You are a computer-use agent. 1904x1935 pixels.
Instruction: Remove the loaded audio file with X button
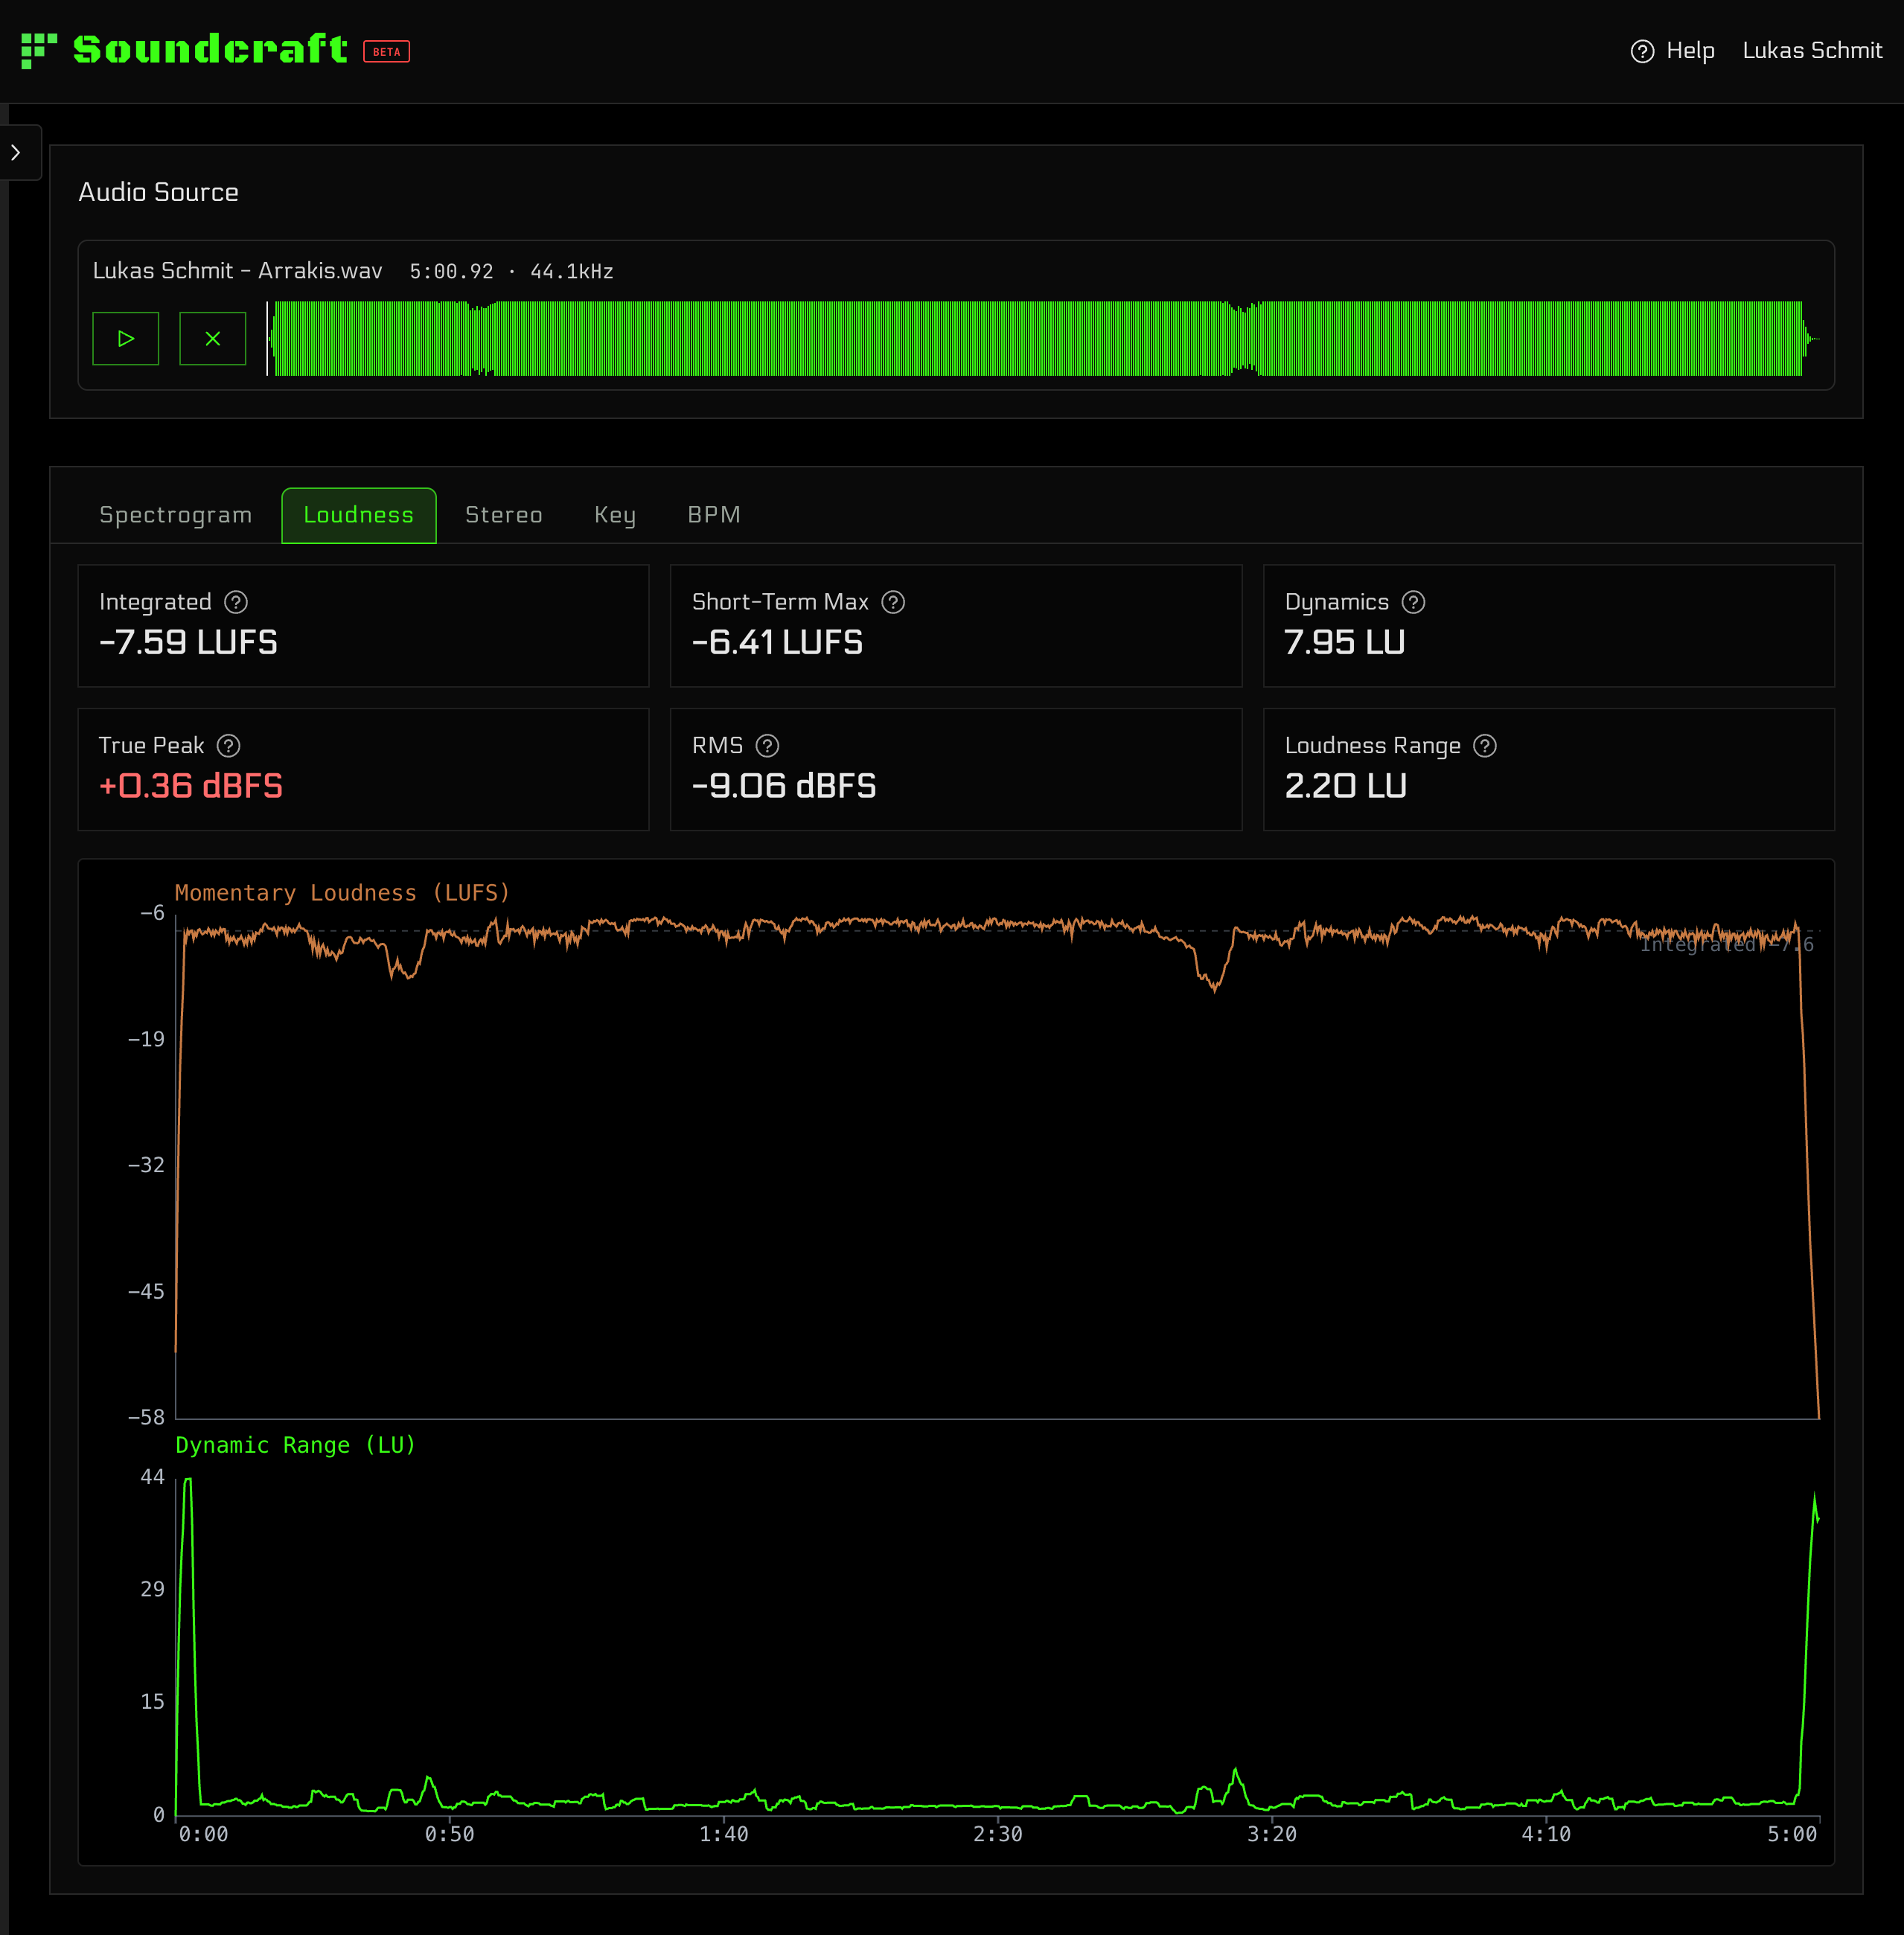point(212,339)
